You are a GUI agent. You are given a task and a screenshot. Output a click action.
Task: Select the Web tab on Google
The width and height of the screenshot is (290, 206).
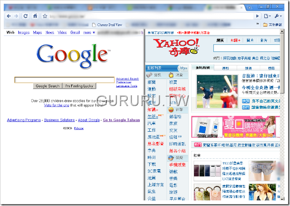(x=10, y=32)
